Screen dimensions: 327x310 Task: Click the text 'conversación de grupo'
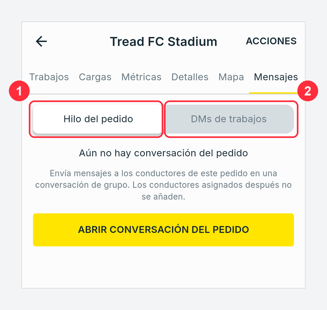(83, 185)
